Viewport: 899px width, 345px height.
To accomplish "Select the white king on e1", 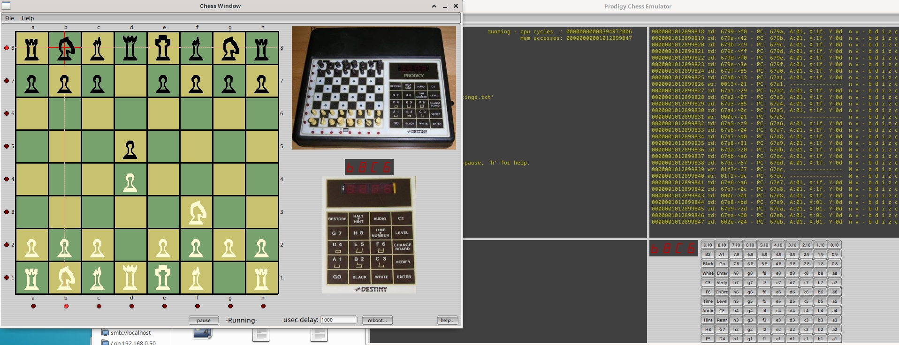I will [x=163, y=278].
